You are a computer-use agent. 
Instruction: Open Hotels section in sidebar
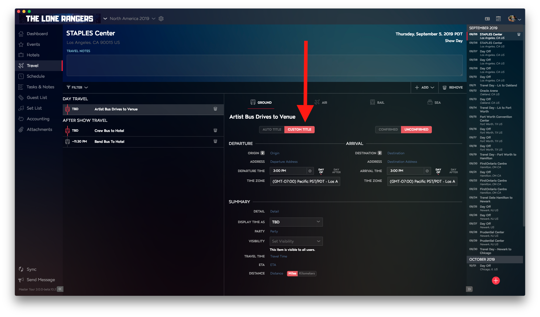point(33,55)
